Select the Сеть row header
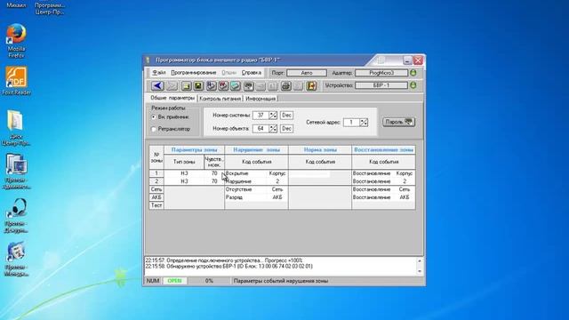Viewport: 569px width, 320px height. (156, 189)
